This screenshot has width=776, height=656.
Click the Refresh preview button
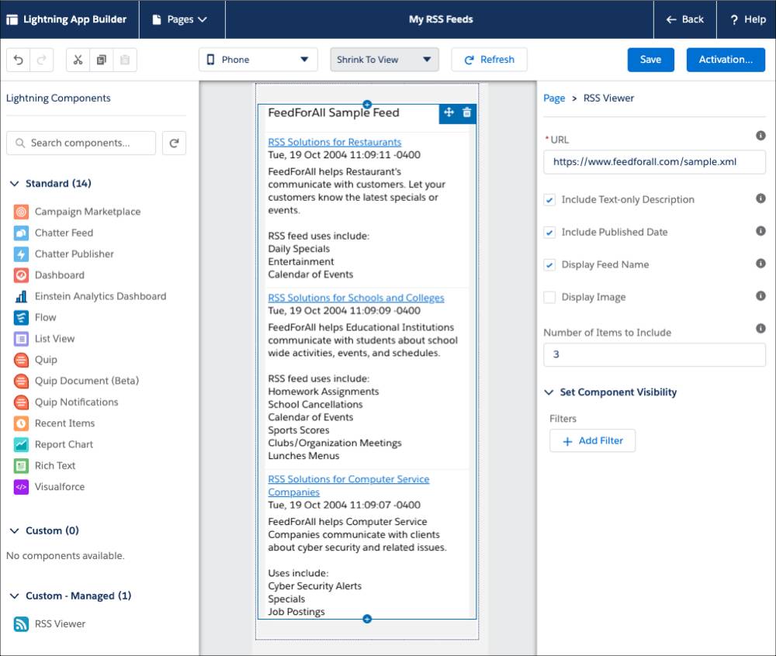[x=489, y=60]
